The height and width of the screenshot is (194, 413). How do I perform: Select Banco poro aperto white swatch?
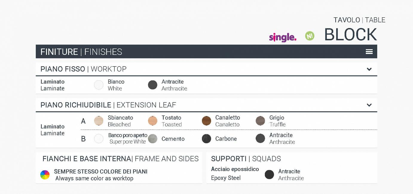(x=99, y=138)
